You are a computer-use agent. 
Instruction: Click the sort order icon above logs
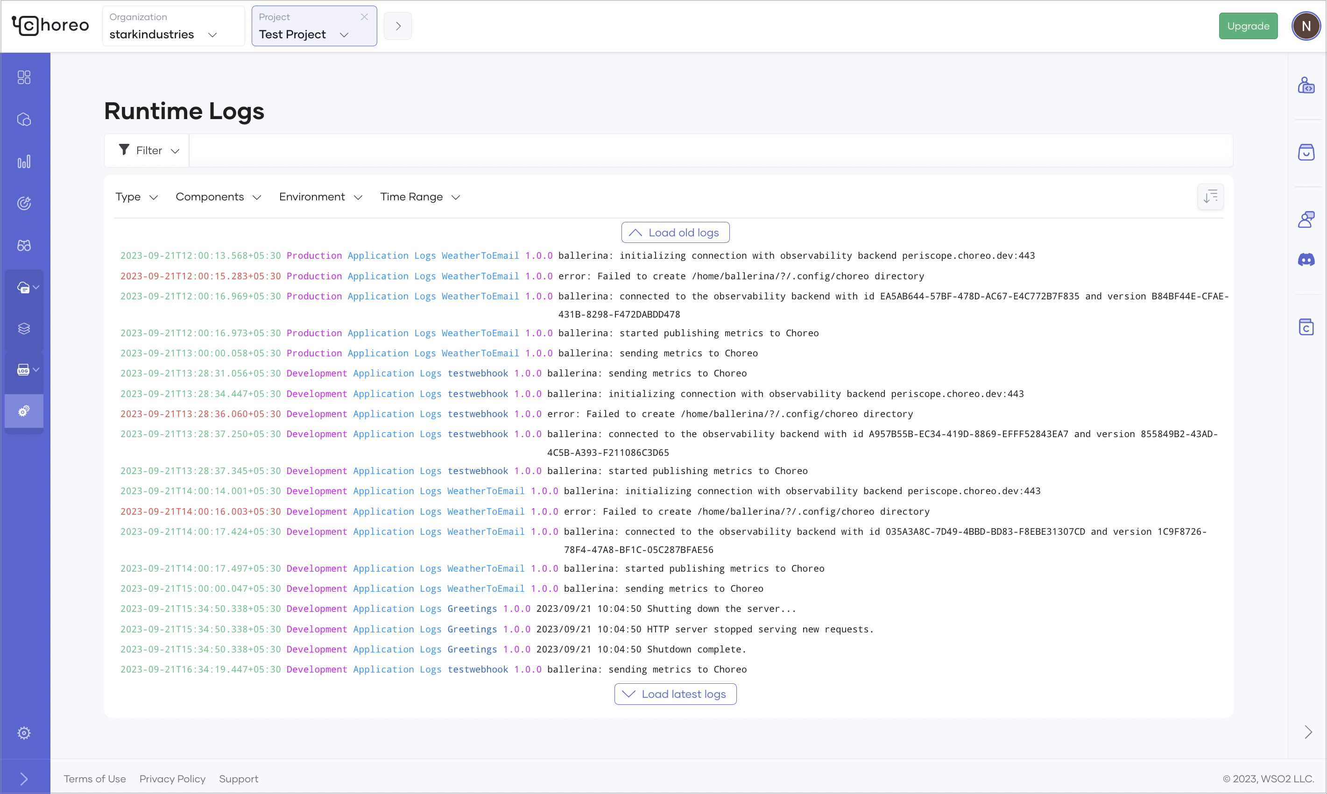point(1210,197)
